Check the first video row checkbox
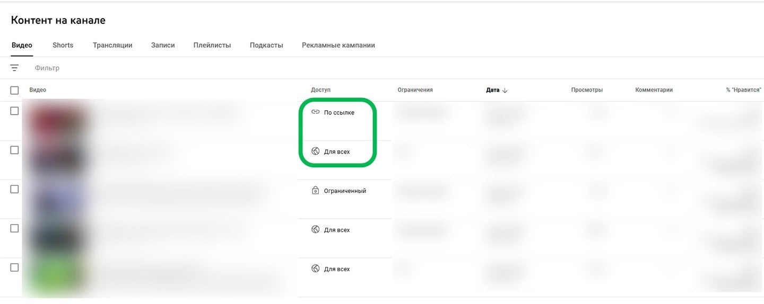Image resolution: width=764 pixels, height=304 pixels. (14, 111)
